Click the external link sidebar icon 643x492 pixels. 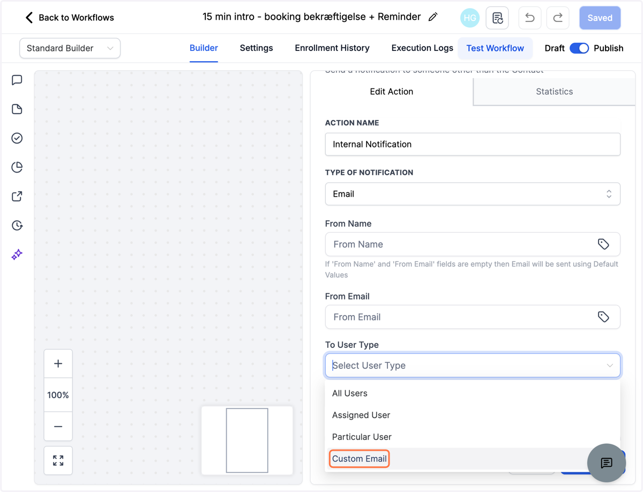pyautogui.click(x=17, y=196)
